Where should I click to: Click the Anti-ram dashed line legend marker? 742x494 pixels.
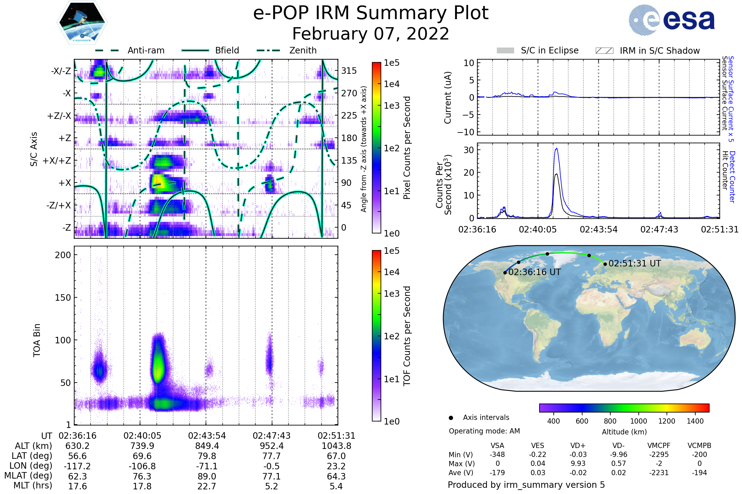pos(107,50)
